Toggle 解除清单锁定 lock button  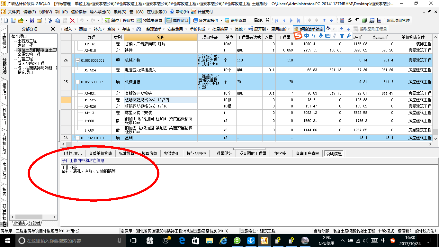[309, 29]
